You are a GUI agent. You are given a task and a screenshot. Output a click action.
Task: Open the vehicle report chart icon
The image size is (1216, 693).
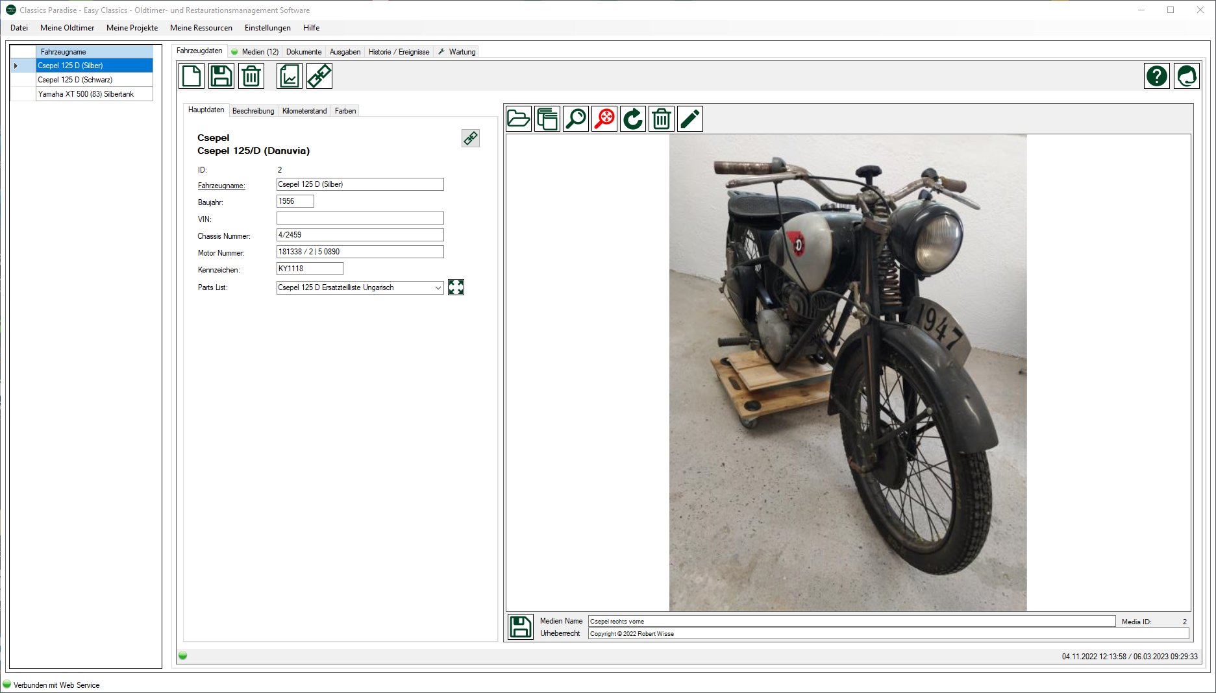(x=290, y=77)
